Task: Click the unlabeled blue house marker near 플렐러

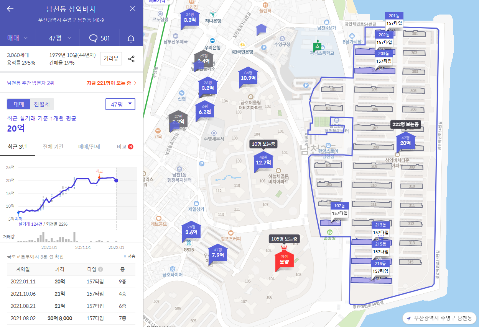Action: click(261, 29)
